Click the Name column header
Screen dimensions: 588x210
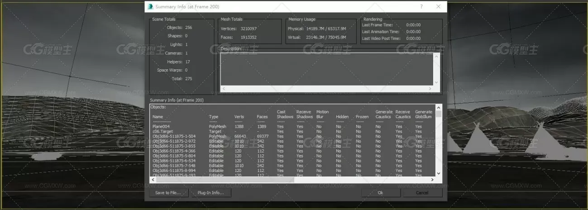coord(158,117)
